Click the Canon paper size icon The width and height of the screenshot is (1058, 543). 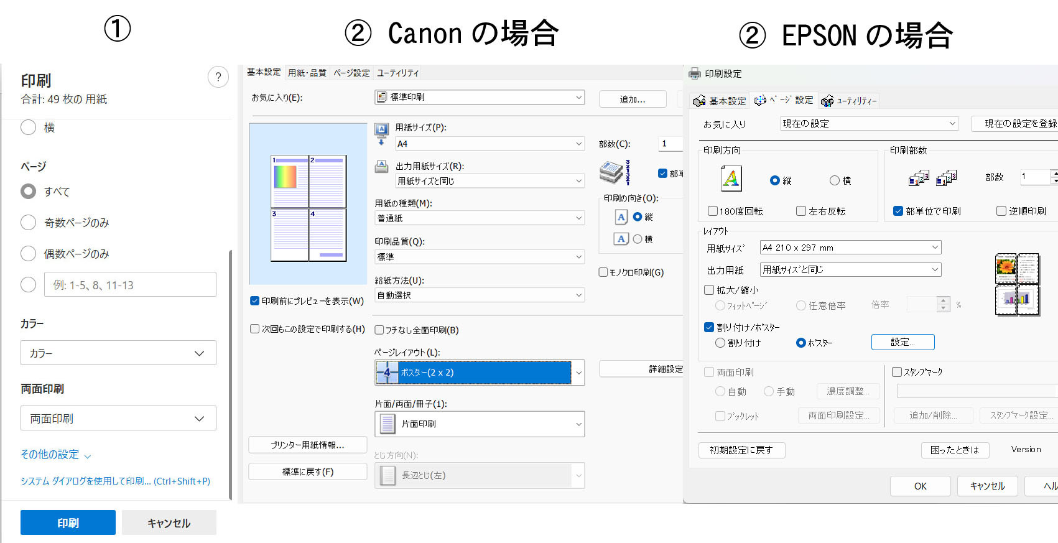click(x=381, y=133)
